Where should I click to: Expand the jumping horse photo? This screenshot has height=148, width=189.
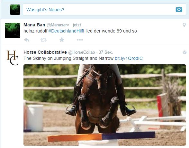[x=105, y=105]
